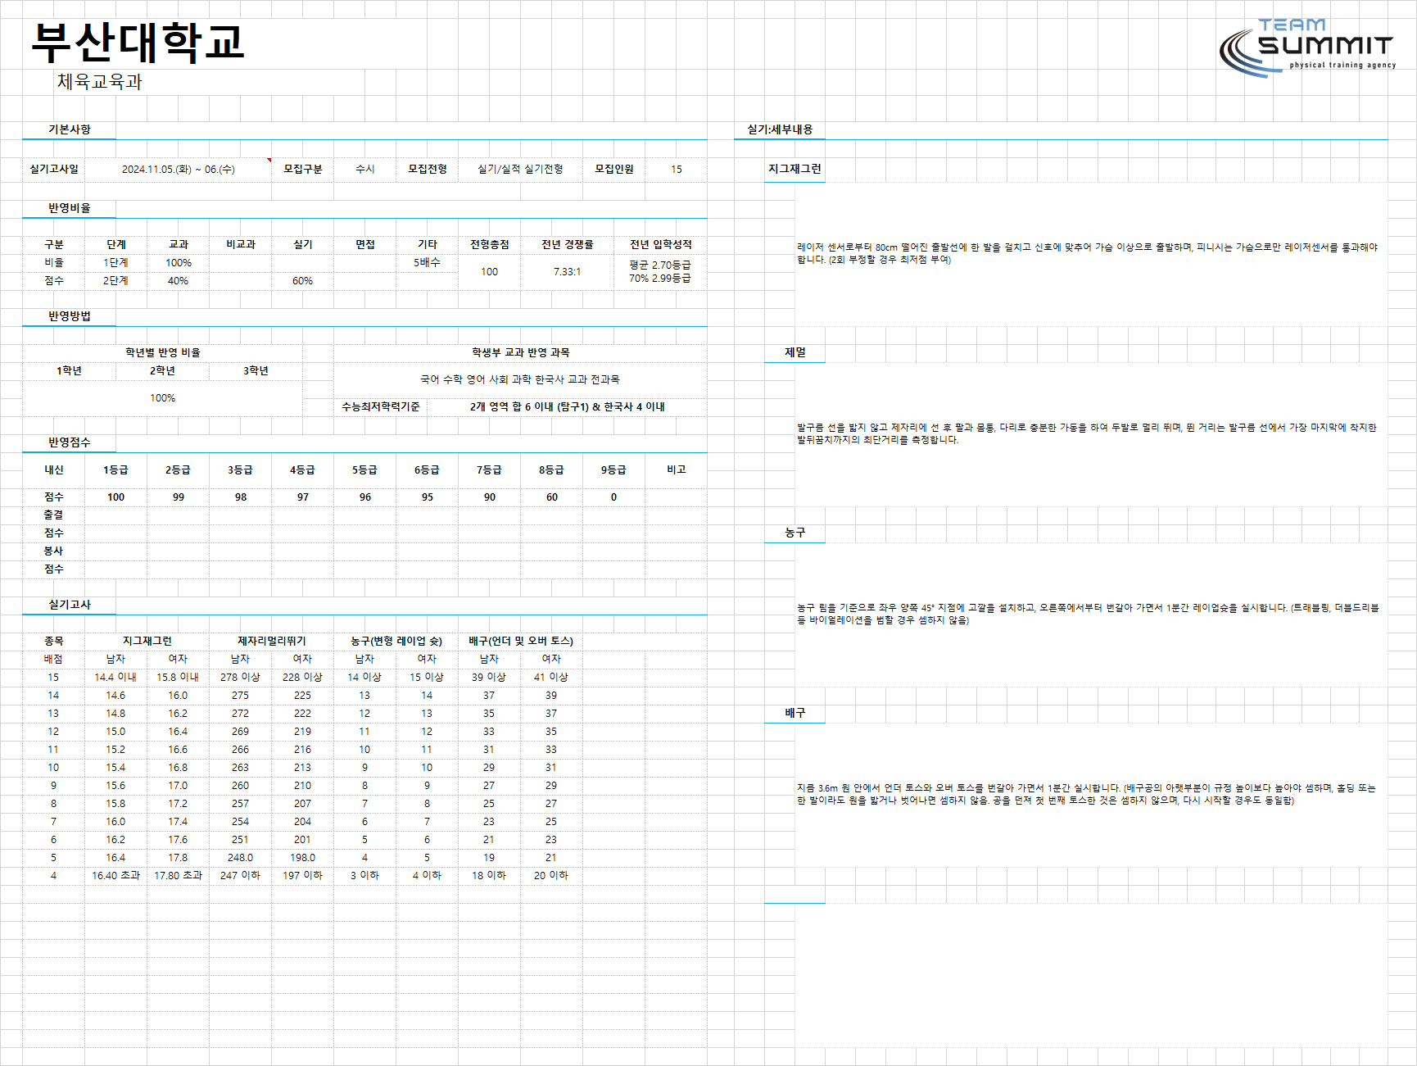This screenshot has width=1417, height=1066.
Task: Click the 지름 3.6m 원 안에서 description text
Action: (x=1087, y=794)
